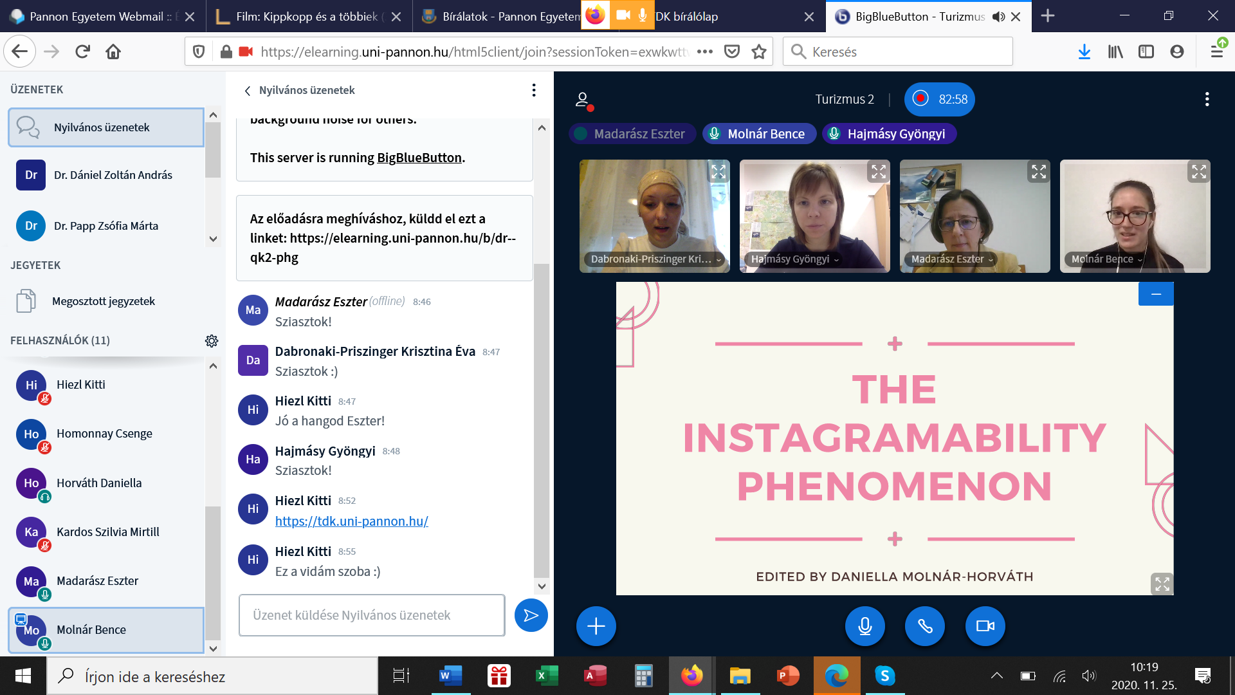Open chat options three-dot menu

click(x=533, y=90)
